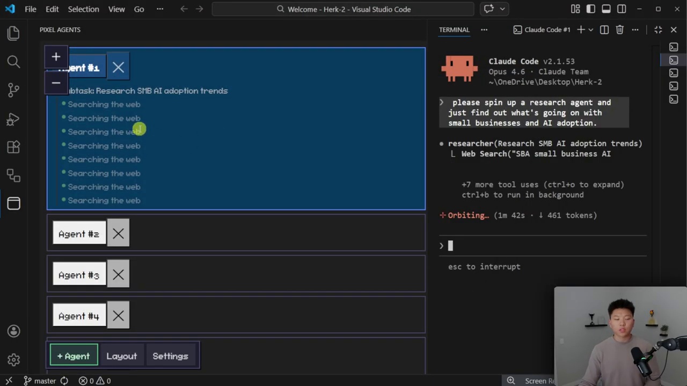The image size is (687, 386).
Task: Open the Manage gear icon
Action: (x=13, y=360)
